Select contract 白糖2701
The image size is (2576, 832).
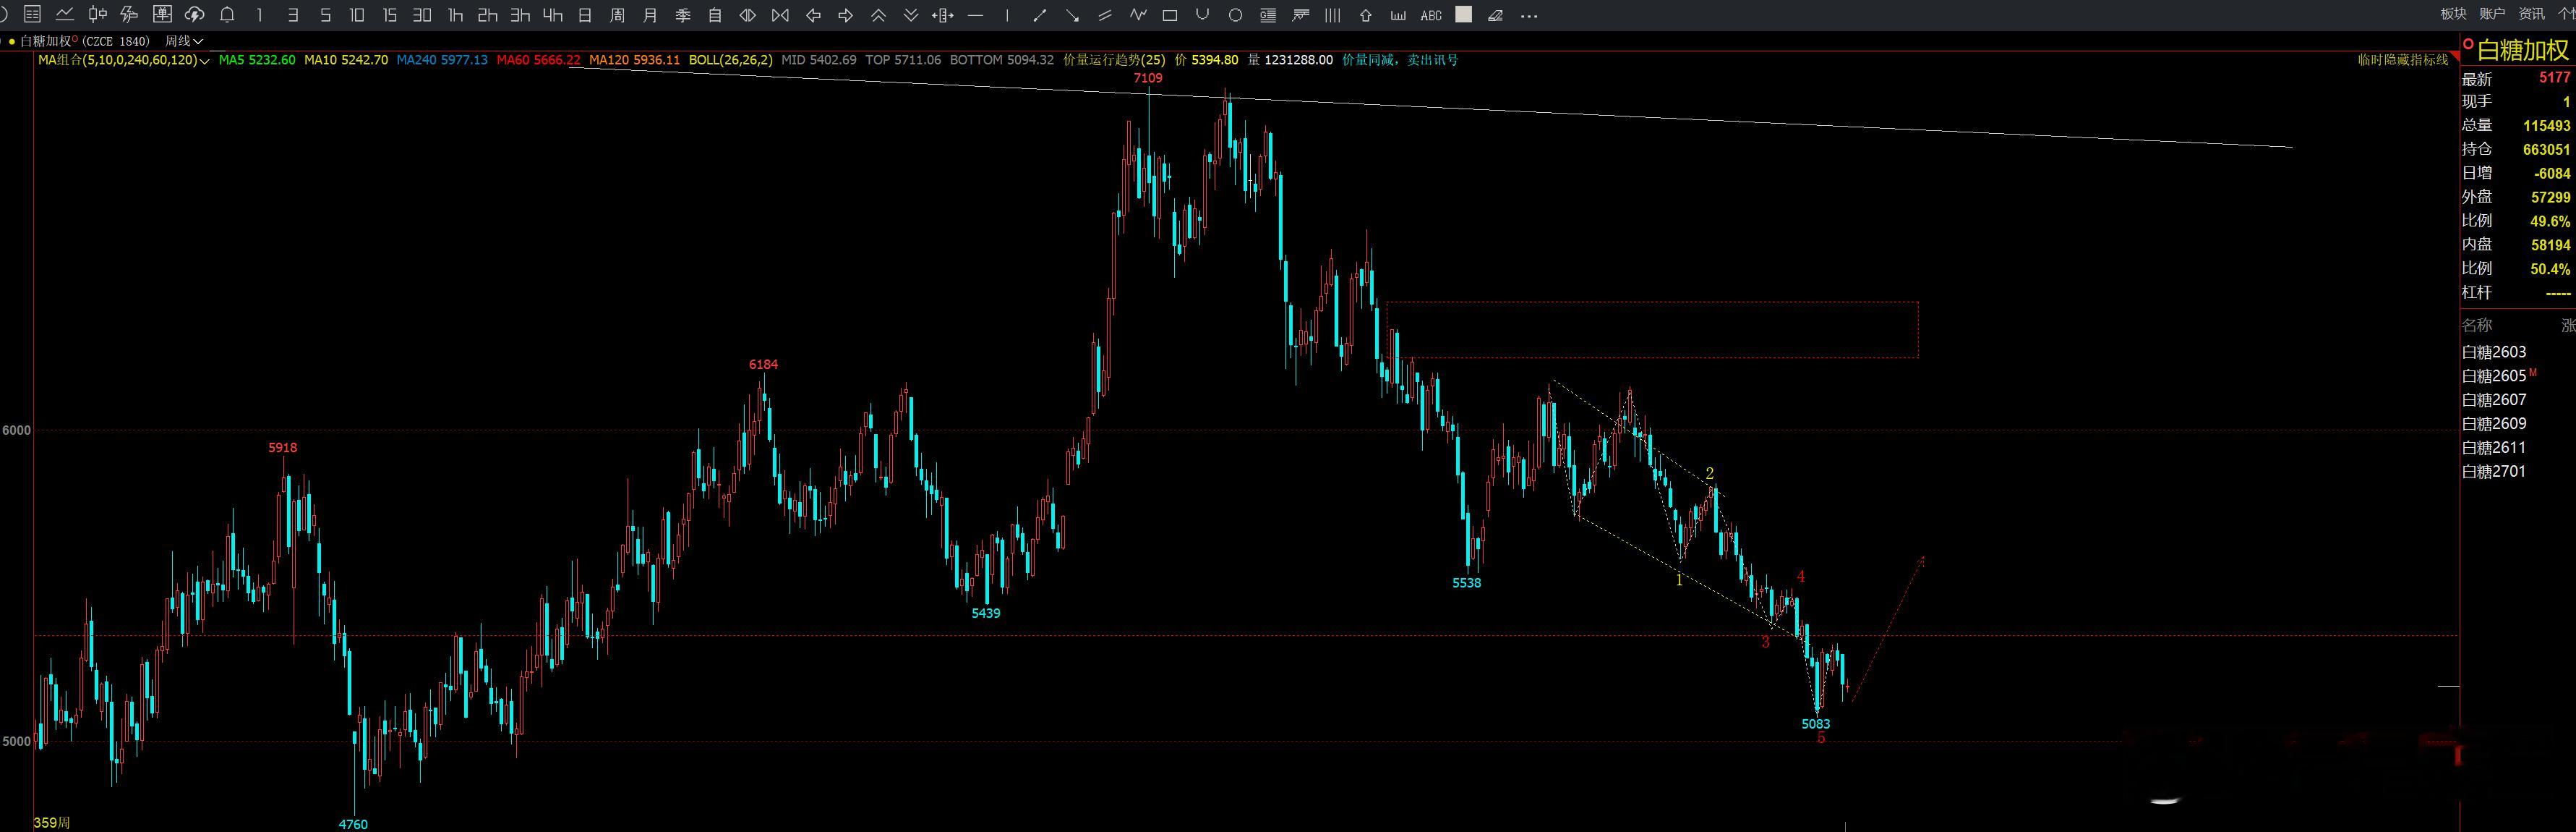click(2493, 472)
